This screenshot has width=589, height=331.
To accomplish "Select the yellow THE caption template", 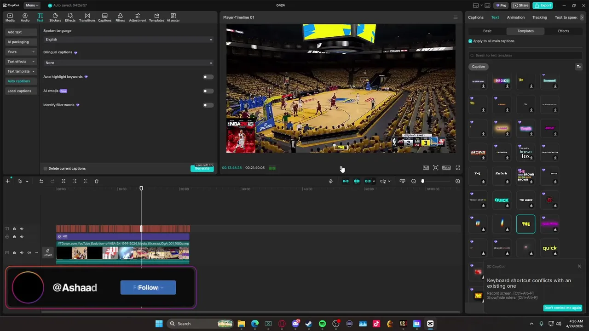I will tap(525, 224).
